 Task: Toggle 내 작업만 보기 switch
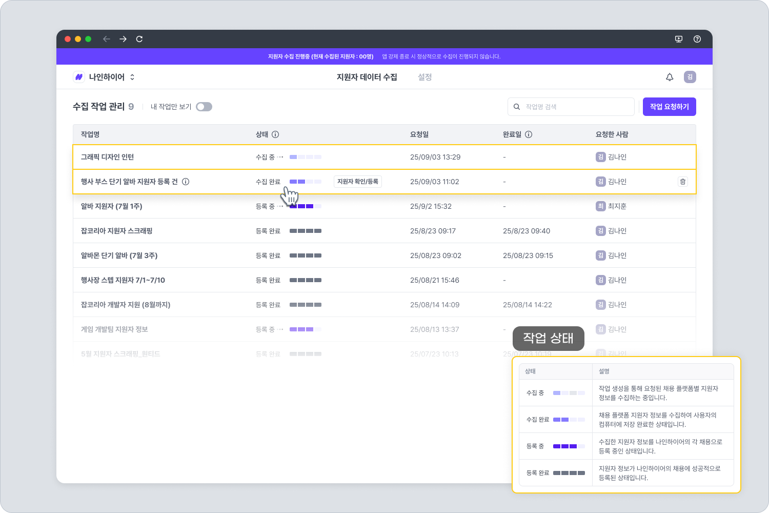coord(204,107)
